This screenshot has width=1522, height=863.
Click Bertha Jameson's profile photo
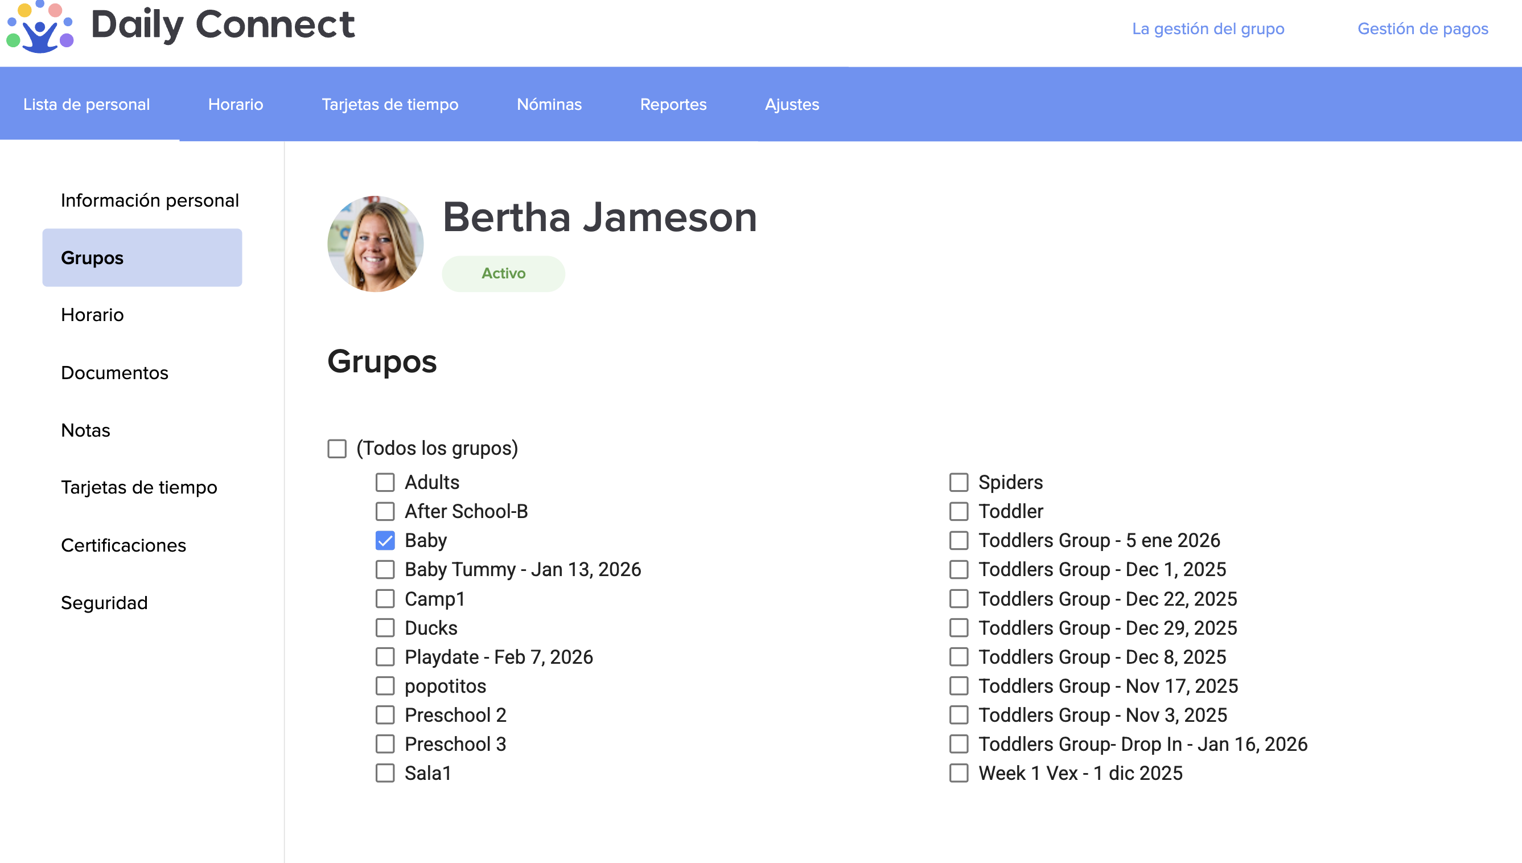point(375,244)
